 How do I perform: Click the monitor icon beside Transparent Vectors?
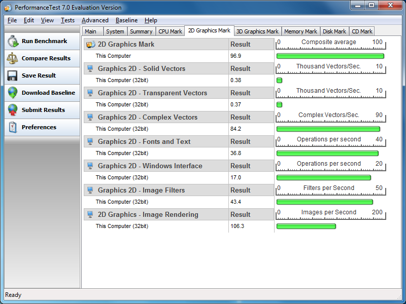[x=90, y=93]
